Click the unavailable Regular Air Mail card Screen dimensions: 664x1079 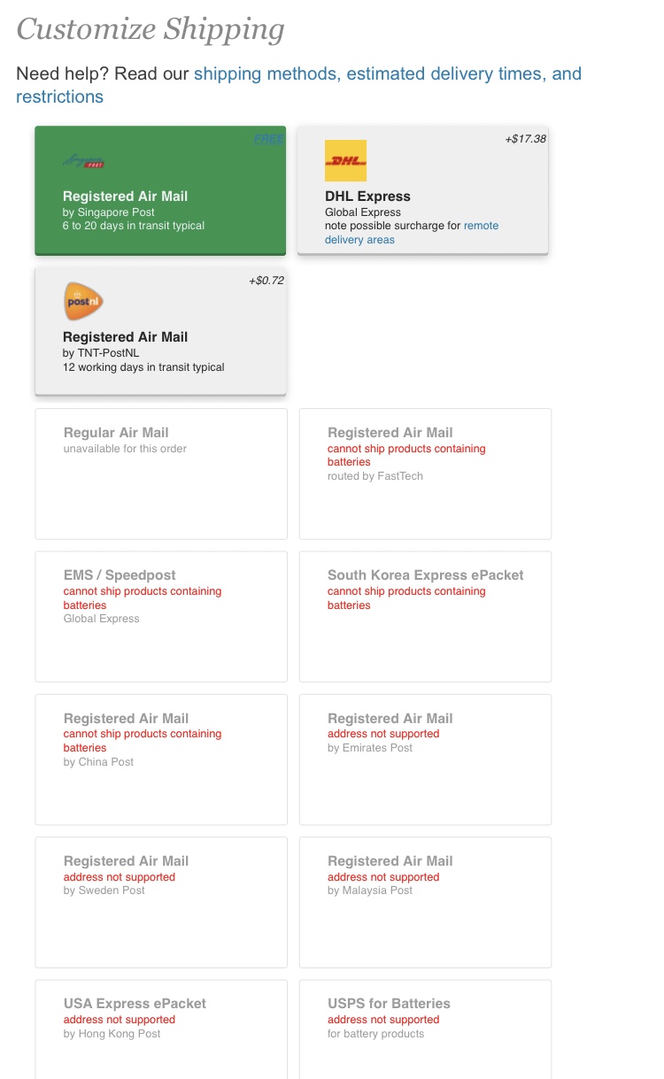point(161,474)
